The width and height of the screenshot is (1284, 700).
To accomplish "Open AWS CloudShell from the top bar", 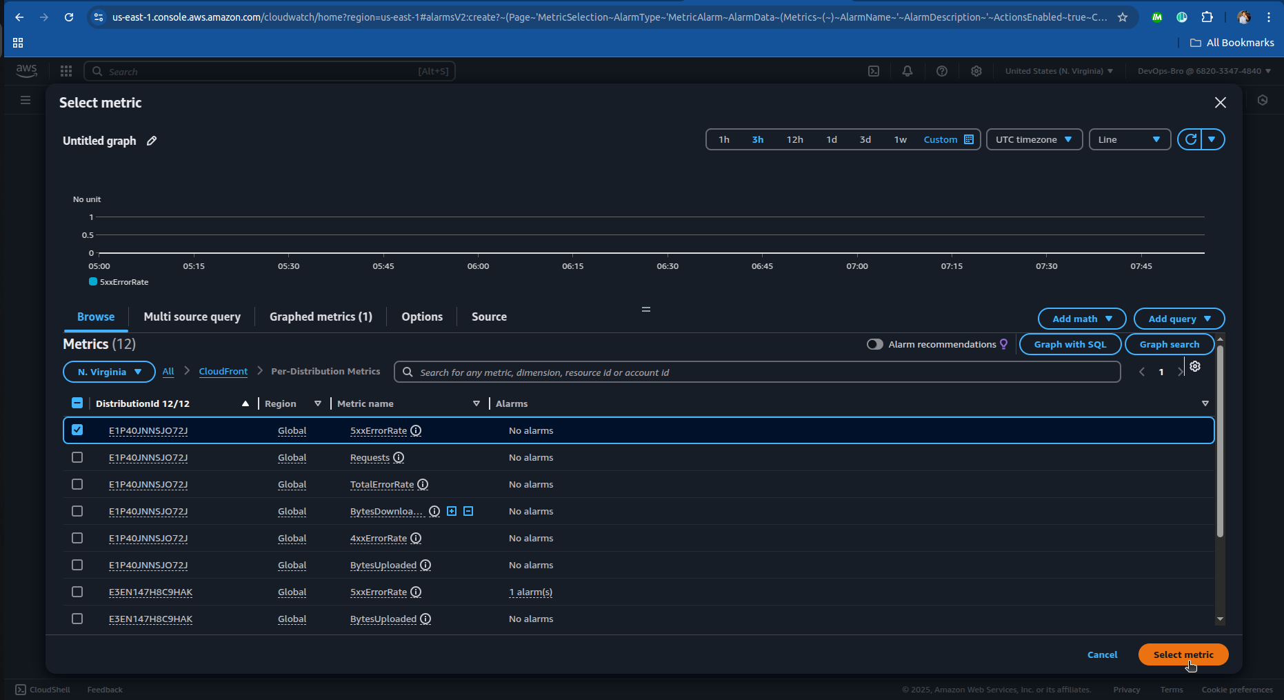I will click(874, 71).
